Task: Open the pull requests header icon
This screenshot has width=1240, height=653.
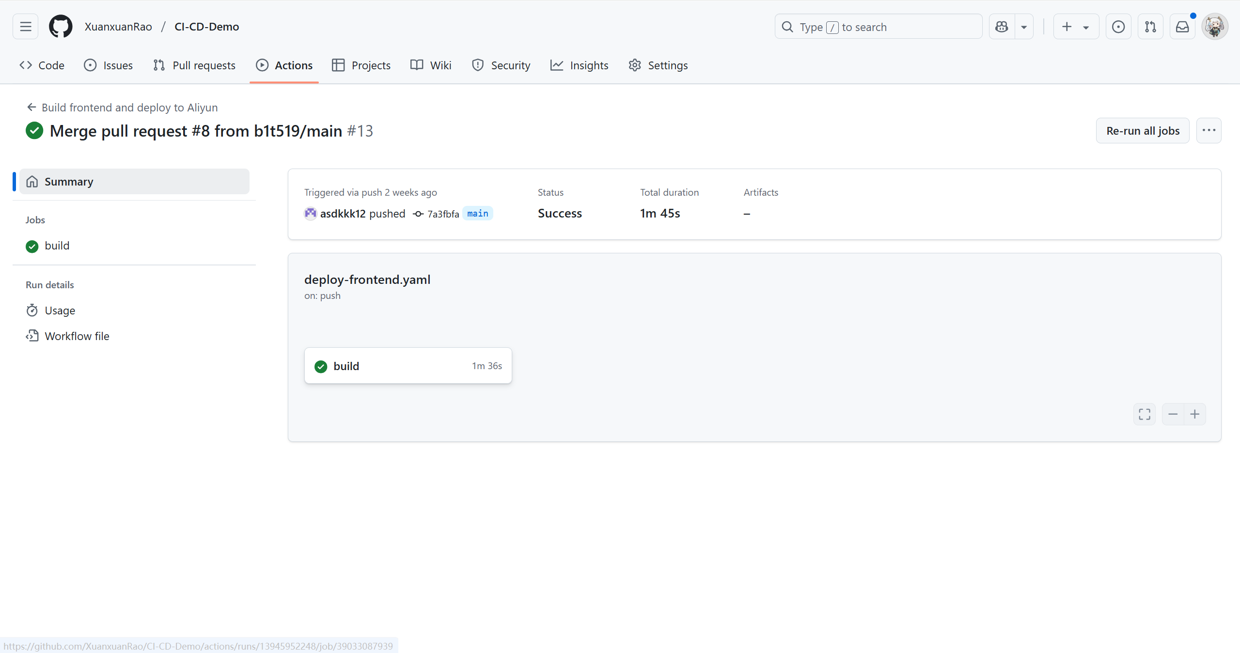Action: (1150, 27)
